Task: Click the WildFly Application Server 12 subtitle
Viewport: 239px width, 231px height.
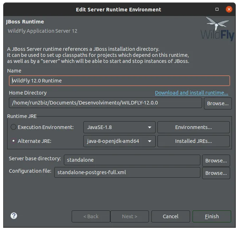Action: pyautogui.click(x=43, y=31)
